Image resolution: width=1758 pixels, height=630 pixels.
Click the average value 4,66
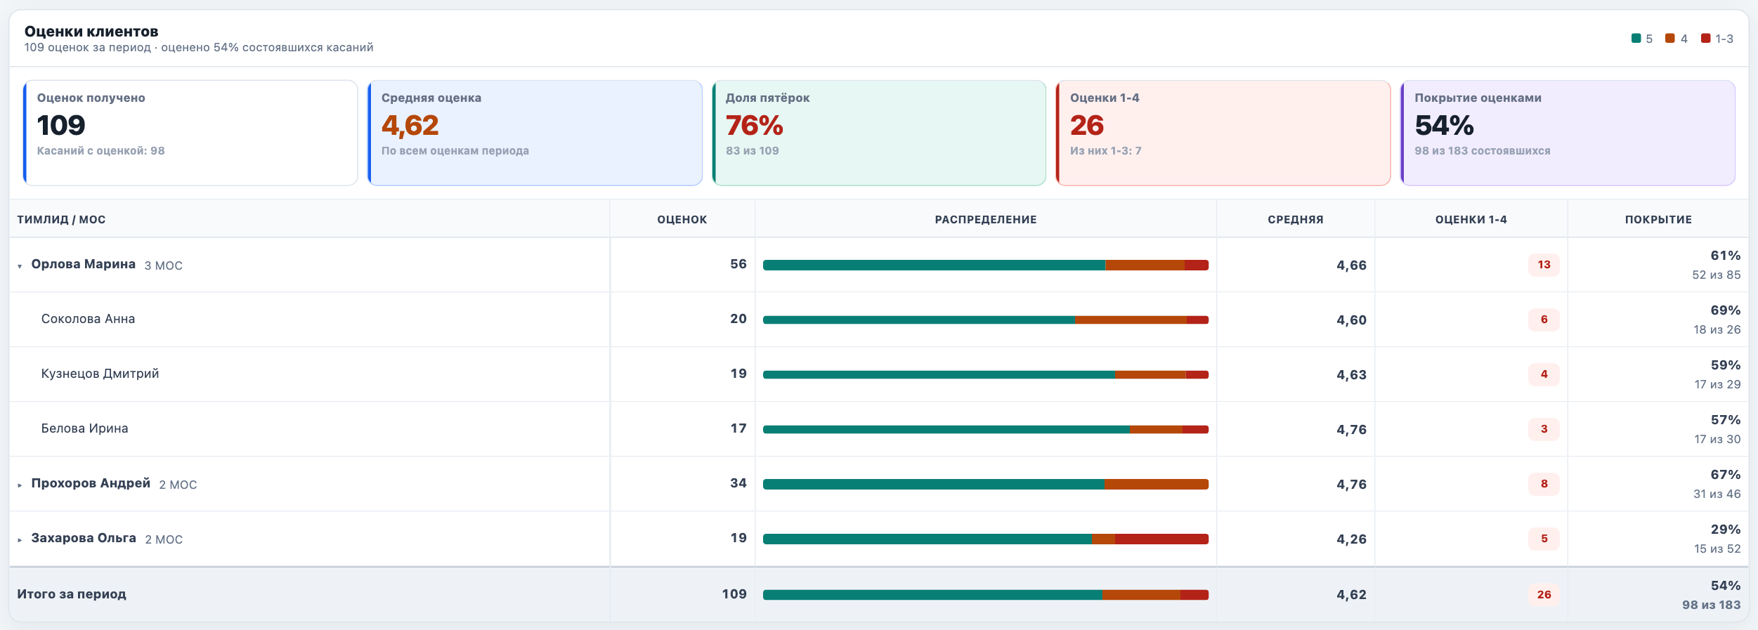click(x=1351, y=265)
